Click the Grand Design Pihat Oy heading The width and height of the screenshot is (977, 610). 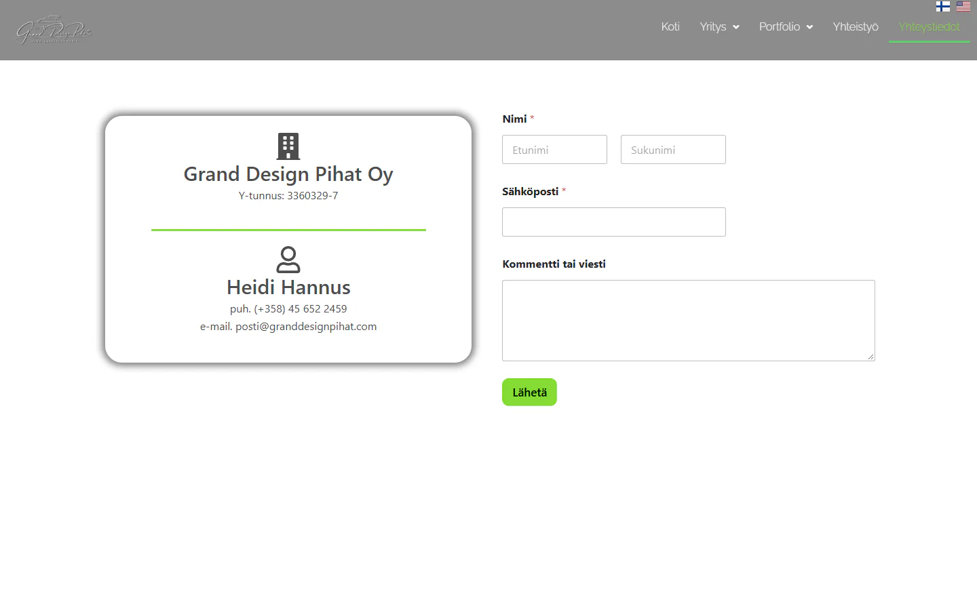pos(288,174)
